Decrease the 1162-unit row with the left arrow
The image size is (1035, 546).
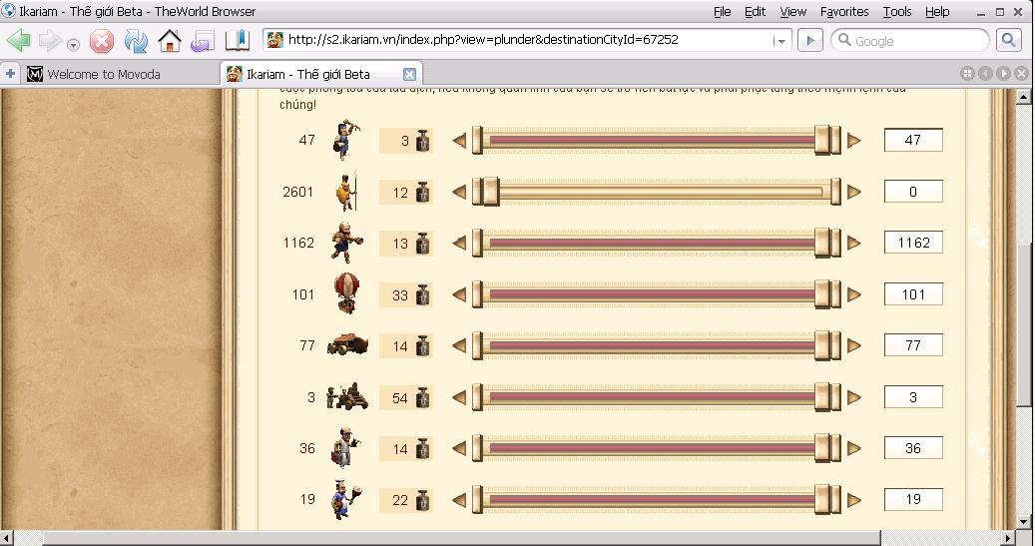(x=459, y=243)
